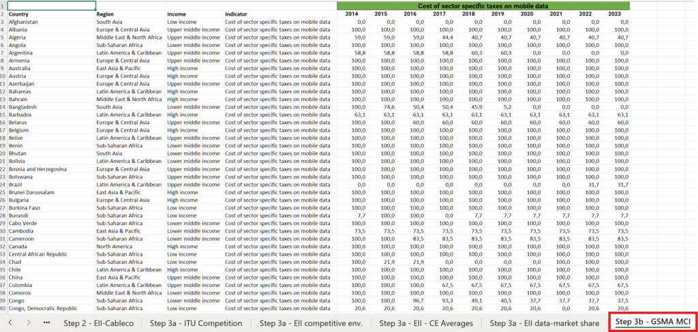Click the 2014 year header
Image resolution: width=698 pixels, height=332 pixels.
352,14
